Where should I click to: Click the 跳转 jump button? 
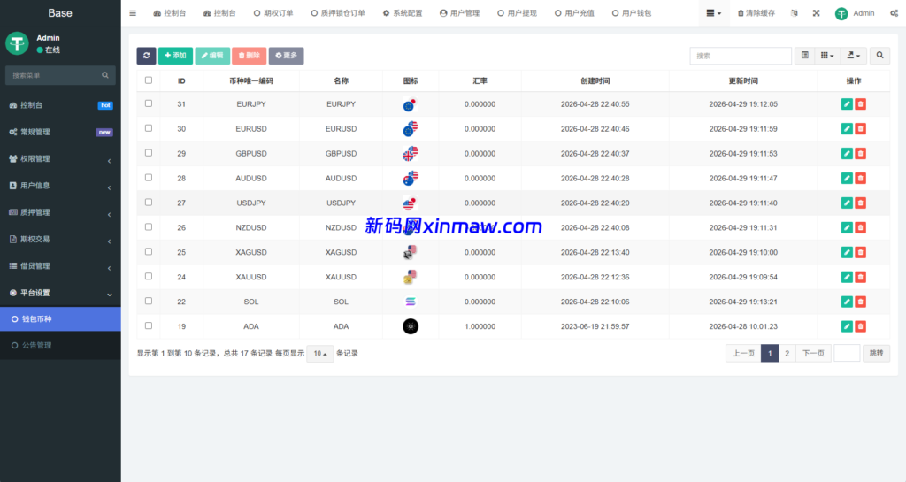[877, 353]
